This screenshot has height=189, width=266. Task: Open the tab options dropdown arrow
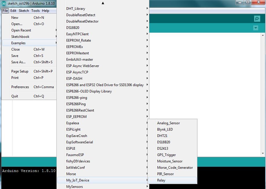[256, 28]
